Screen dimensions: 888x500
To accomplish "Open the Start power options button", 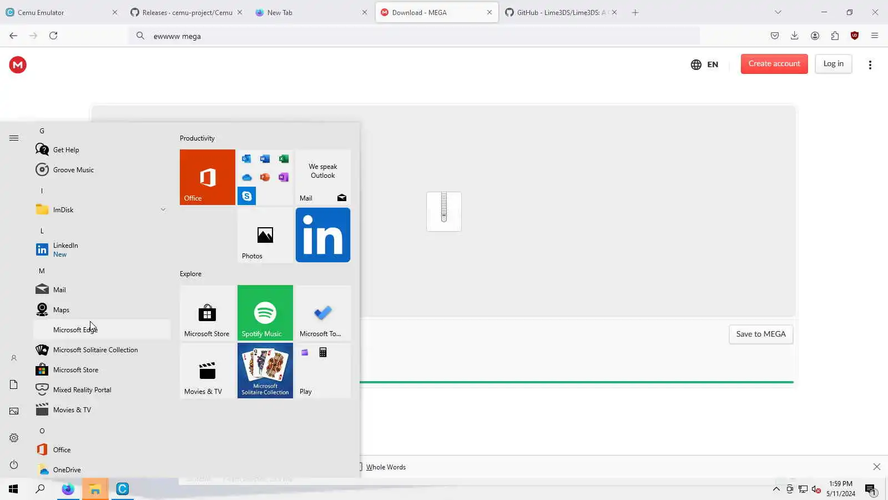I will coord(14,464).
